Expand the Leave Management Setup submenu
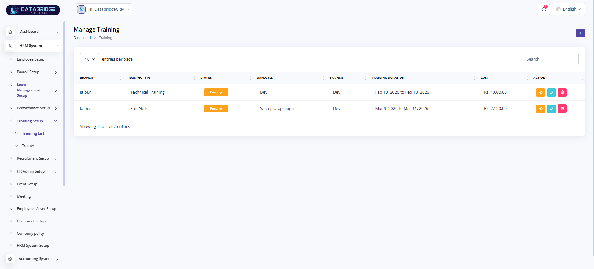 tap(56, 90)
